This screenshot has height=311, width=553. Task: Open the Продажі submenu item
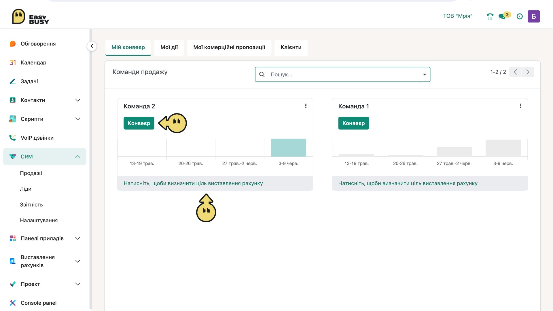click(x=31, y=173)
